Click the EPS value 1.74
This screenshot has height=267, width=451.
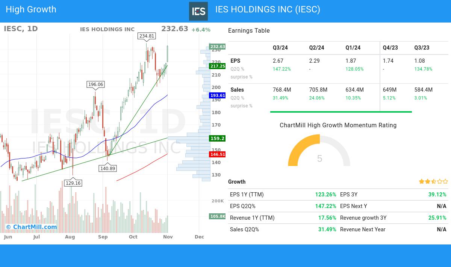click(x=388, y=61)
